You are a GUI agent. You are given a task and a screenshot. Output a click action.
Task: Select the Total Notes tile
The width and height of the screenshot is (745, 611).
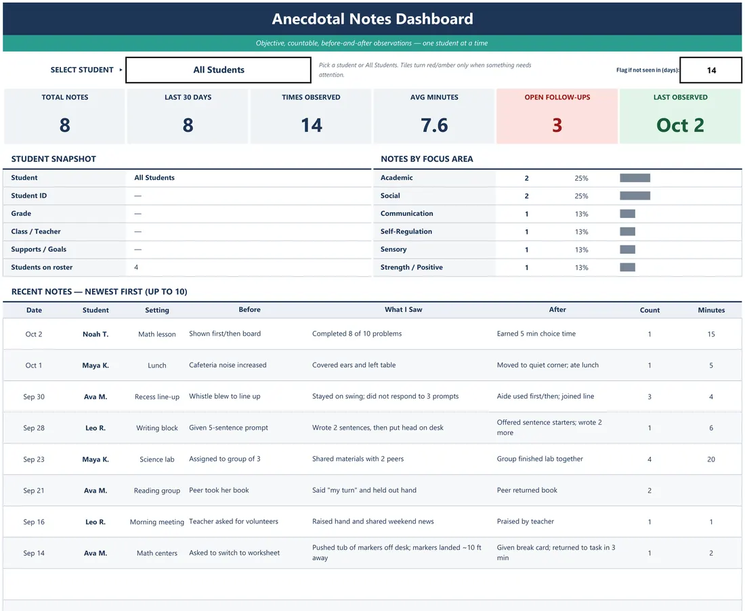coord(64,116)
